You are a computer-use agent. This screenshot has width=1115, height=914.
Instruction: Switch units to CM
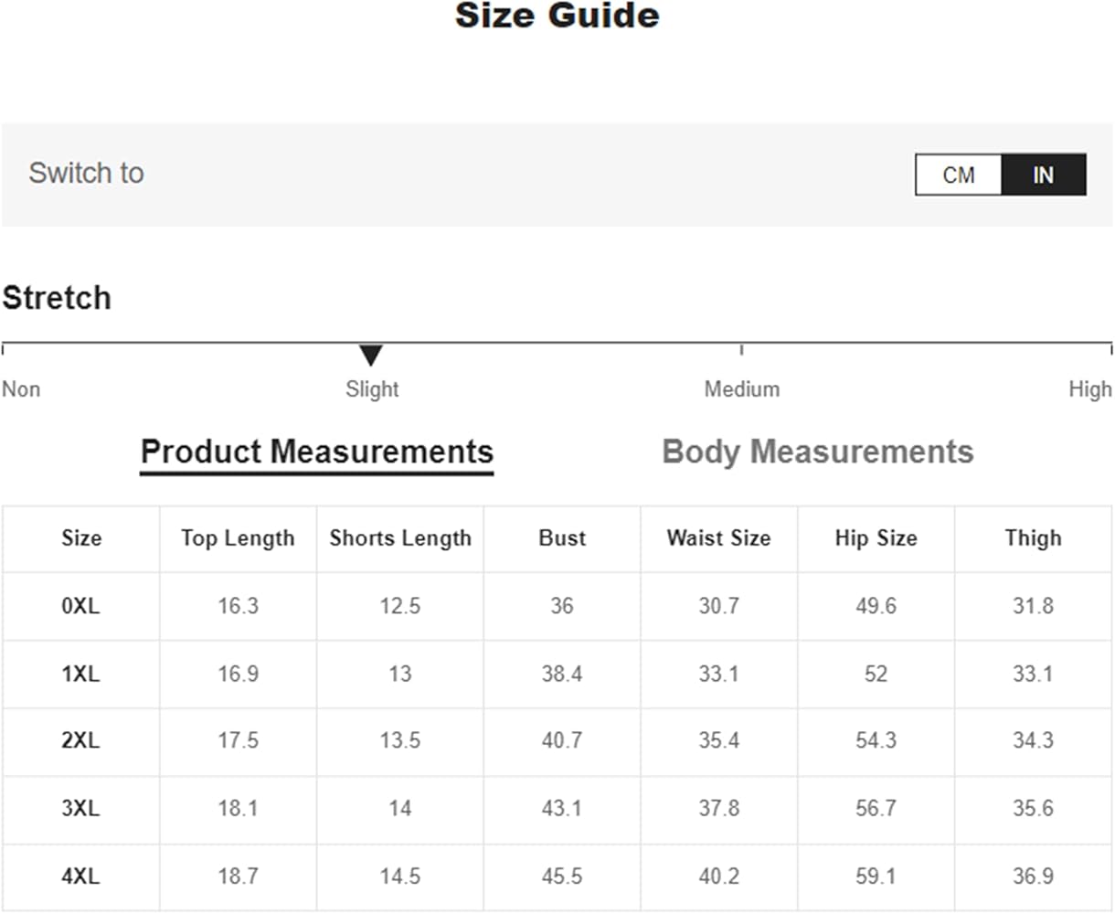point(958,175)
